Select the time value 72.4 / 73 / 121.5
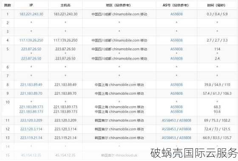238x161 pixels. pyautogui.click(x=217, y=129)
